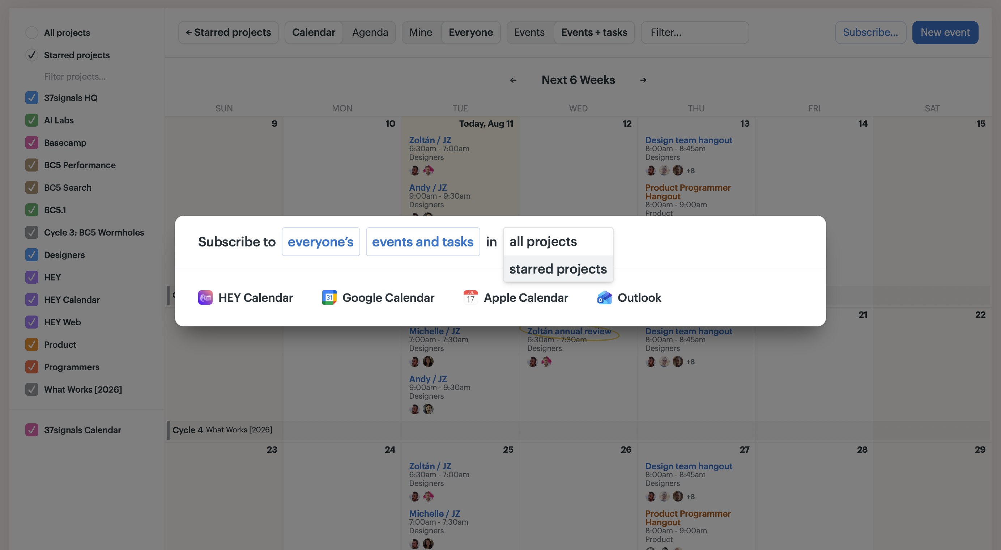Focus the Filter projects... field
1001x550 pixels.
coord(74,77)
